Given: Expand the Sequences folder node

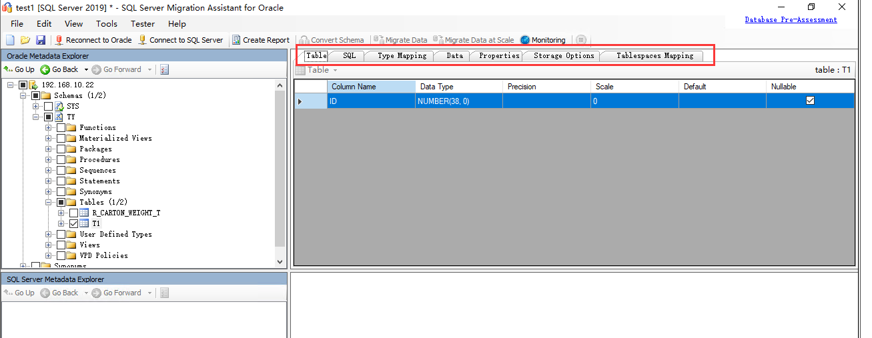Looking at the screenshot, I should [x=48, y=170].
